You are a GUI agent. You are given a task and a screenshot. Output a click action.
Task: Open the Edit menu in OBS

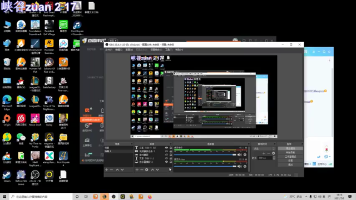(x=118, y=49)
